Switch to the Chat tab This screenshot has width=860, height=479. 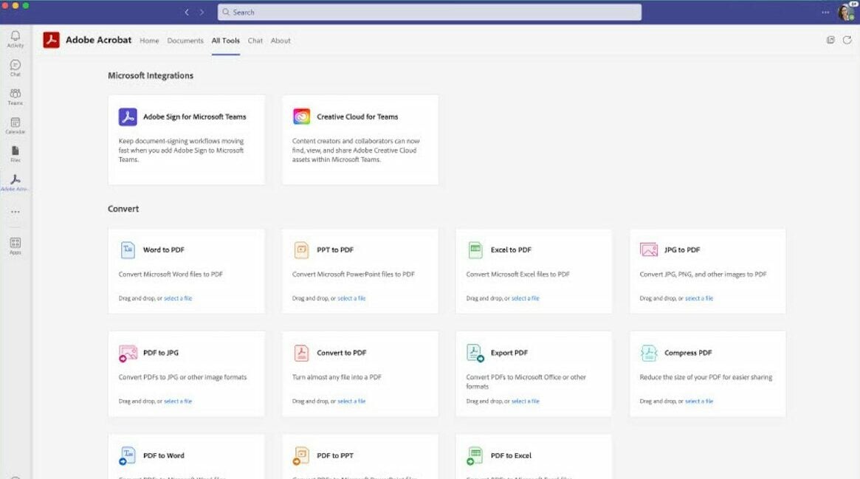point(255,41)
